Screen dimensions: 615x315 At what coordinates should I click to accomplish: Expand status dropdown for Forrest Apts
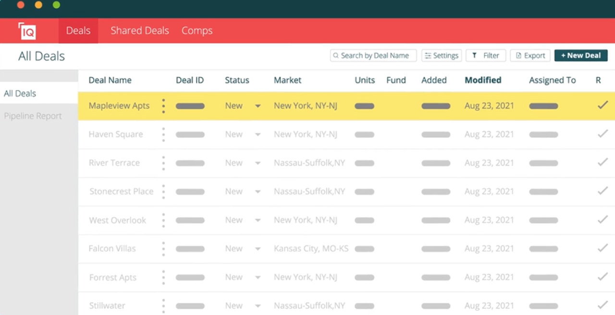[258, 278]
